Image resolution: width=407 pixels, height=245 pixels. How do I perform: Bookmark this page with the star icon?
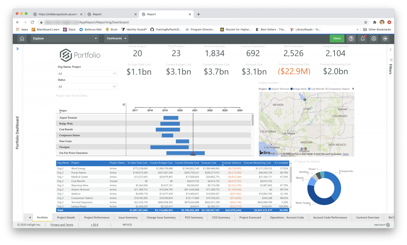(366, 22)
